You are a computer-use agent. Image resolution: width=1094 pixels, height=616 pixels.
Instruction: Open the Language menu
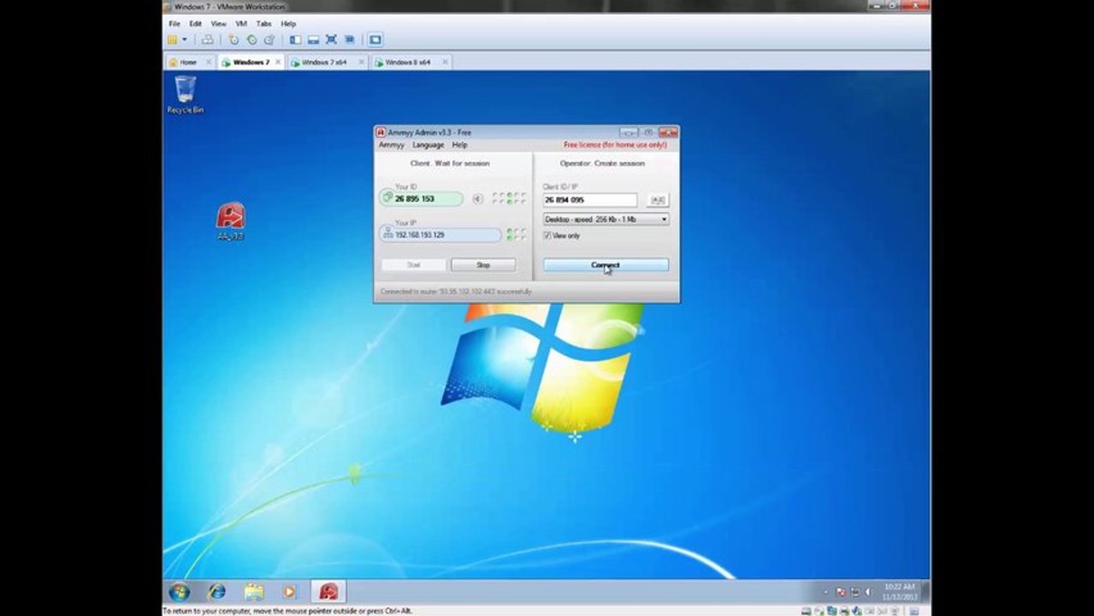coord(428,145)
